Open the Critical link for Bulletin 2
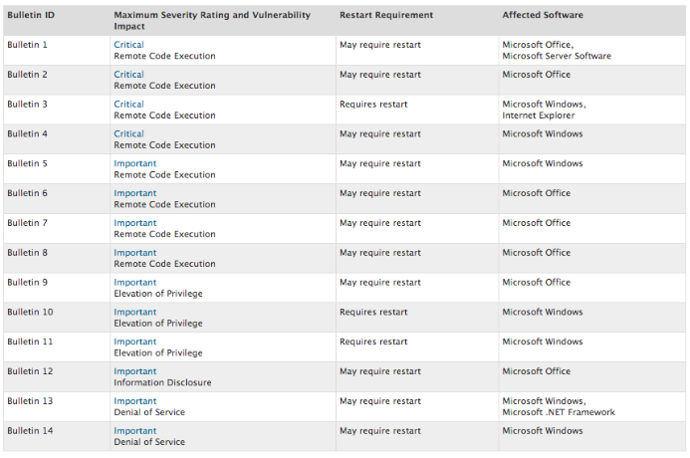 tap(128, 75)
